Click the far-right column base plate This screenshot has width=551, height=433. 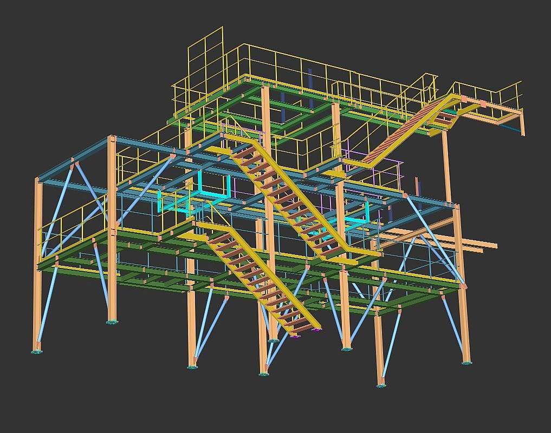pos(466,363)
